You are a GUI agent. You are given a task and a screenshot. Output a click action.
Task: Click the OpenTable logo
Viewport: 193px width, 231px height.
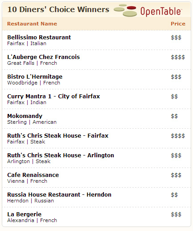[x=148, y=10]
